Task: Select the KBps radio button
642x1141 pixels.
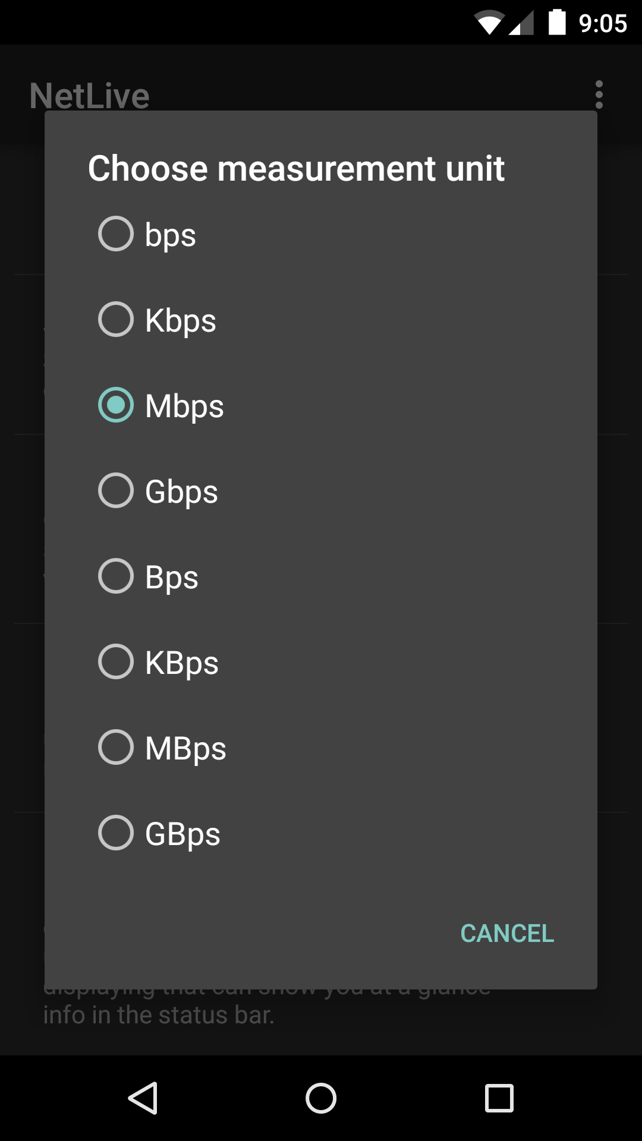Action: (x=116, y=661)
